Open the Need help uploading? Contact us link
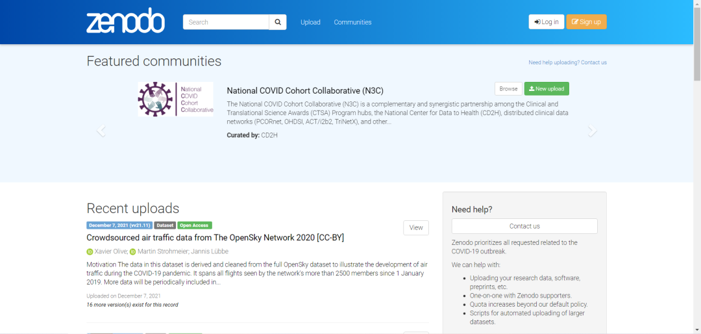The height and width of the screenshot is (334, 701). pyautogui.click(x=567, y=62)
